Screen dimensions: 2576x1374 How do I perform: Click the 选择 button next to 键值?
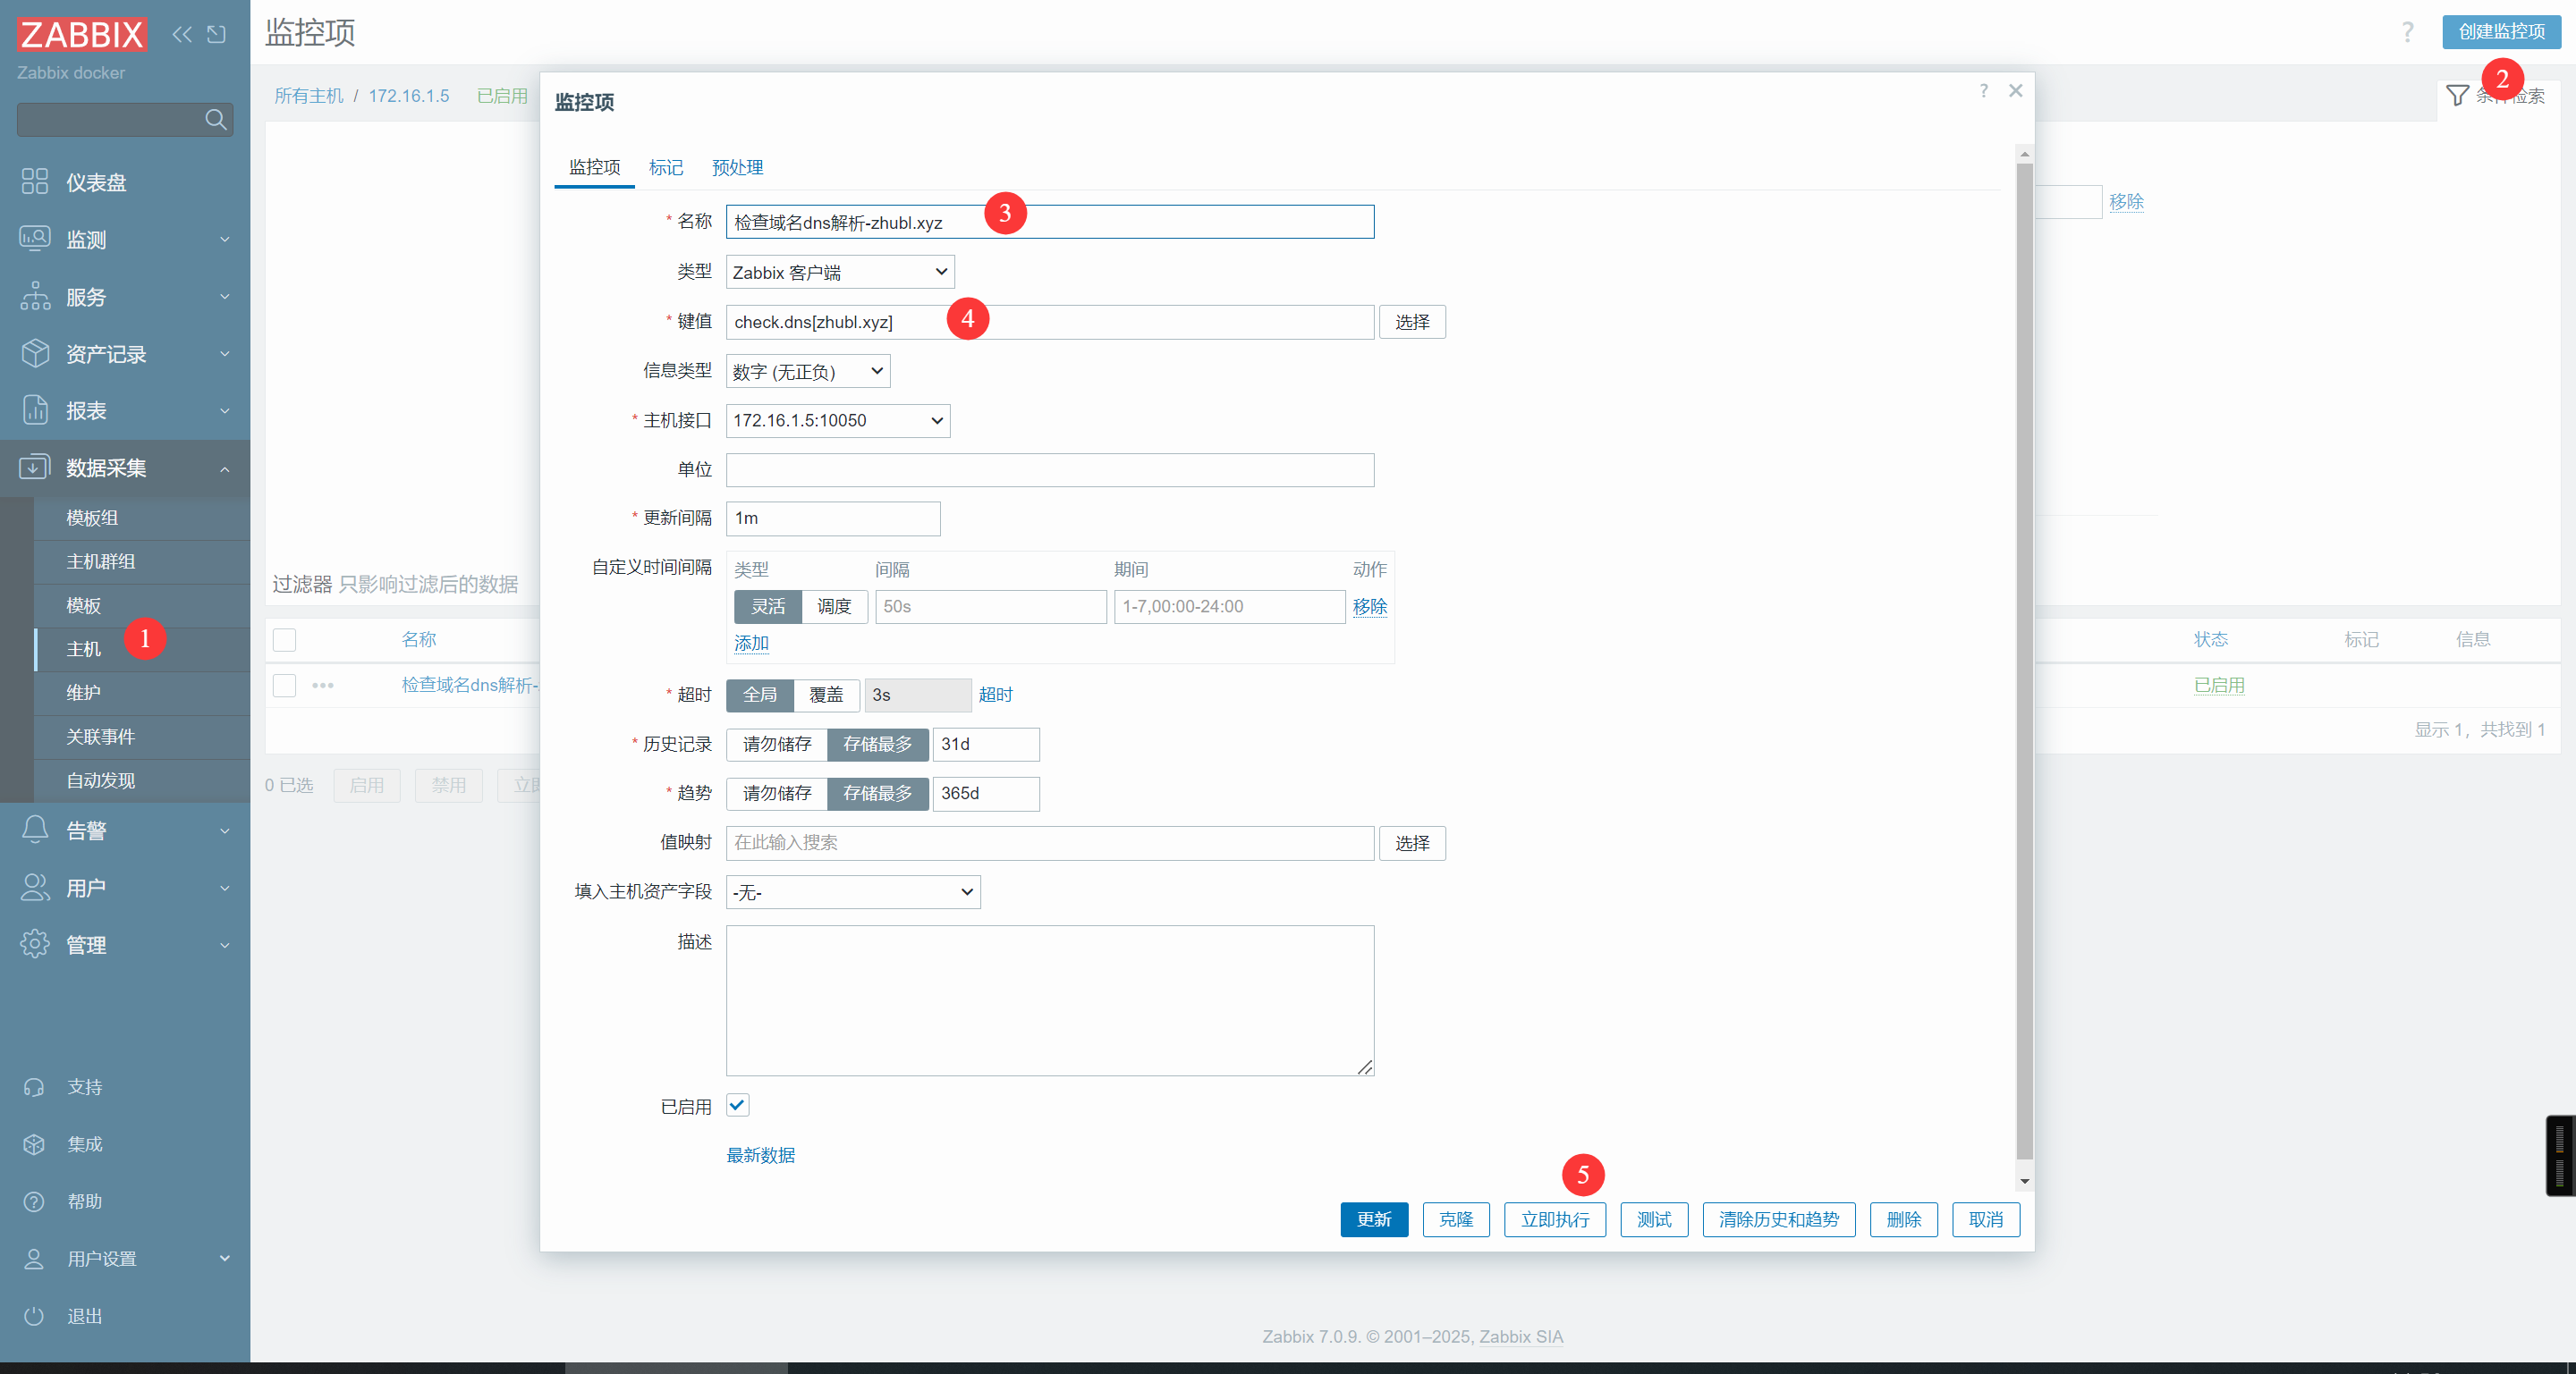(1412, 322)
